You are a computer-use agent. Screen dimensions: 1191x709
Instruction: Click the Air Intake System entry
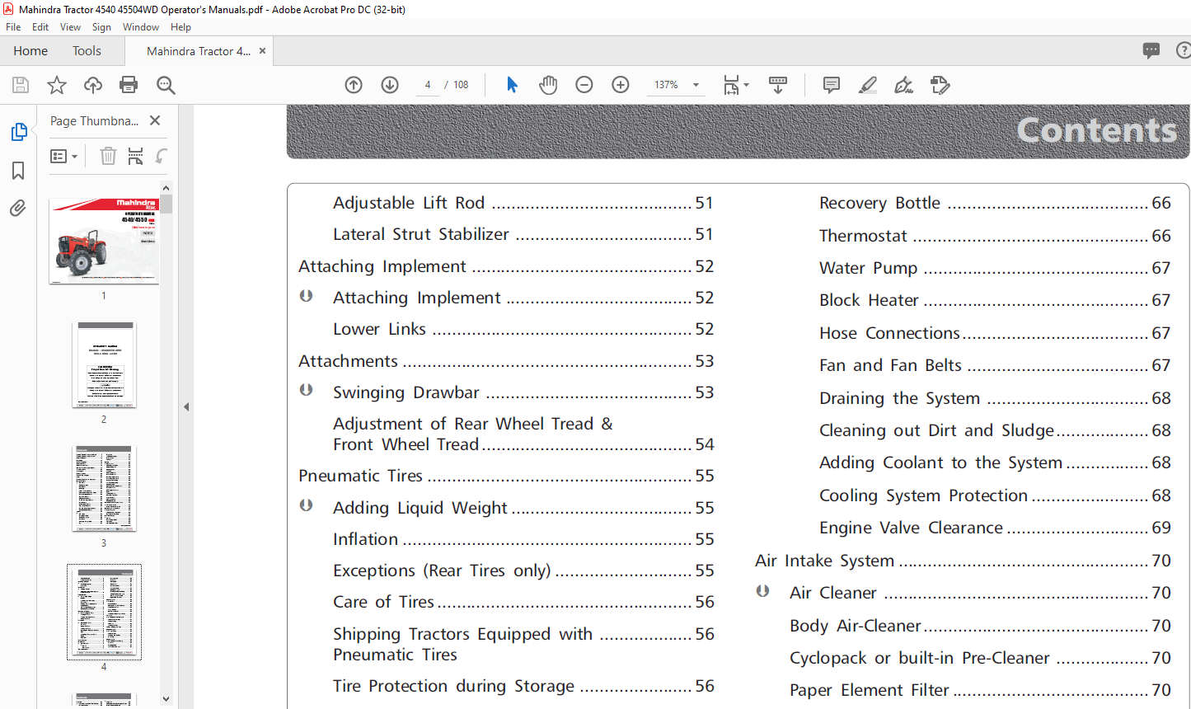[x=963, y=561]
